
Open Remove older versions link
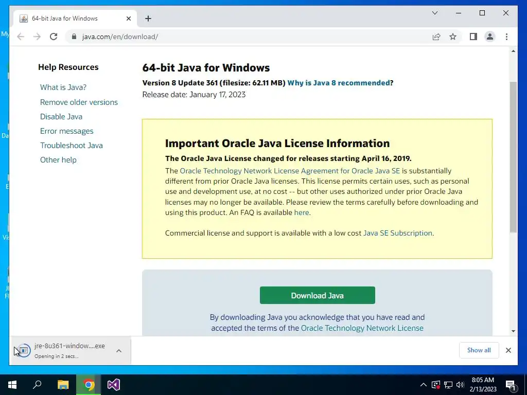(79, 102)
